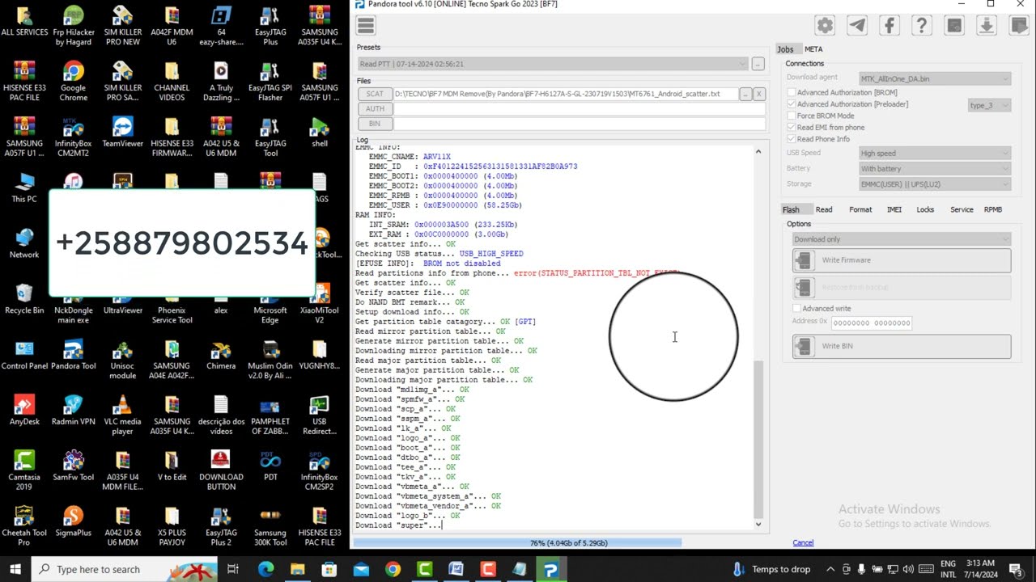
Task: Click the log vertical scrollbar thumb
Action: (758, 440)
